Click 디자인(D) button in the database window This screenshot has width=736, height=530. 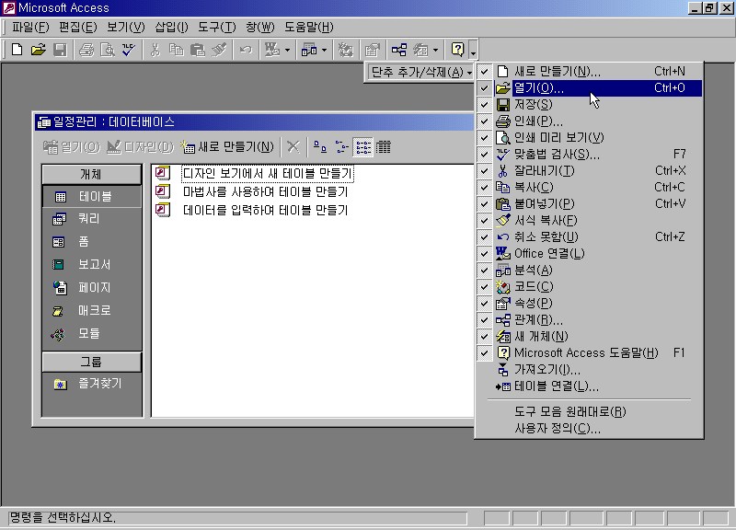click(x=140, y=147)
